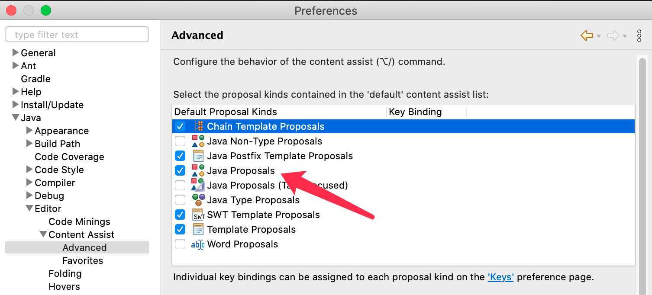Expand the Code Style tree node
Image resolution: width=652 pixels, height=295 pixels.
[29, 170]
